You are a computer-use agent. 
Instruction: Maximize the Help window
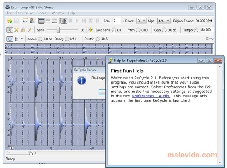[209, 60]
